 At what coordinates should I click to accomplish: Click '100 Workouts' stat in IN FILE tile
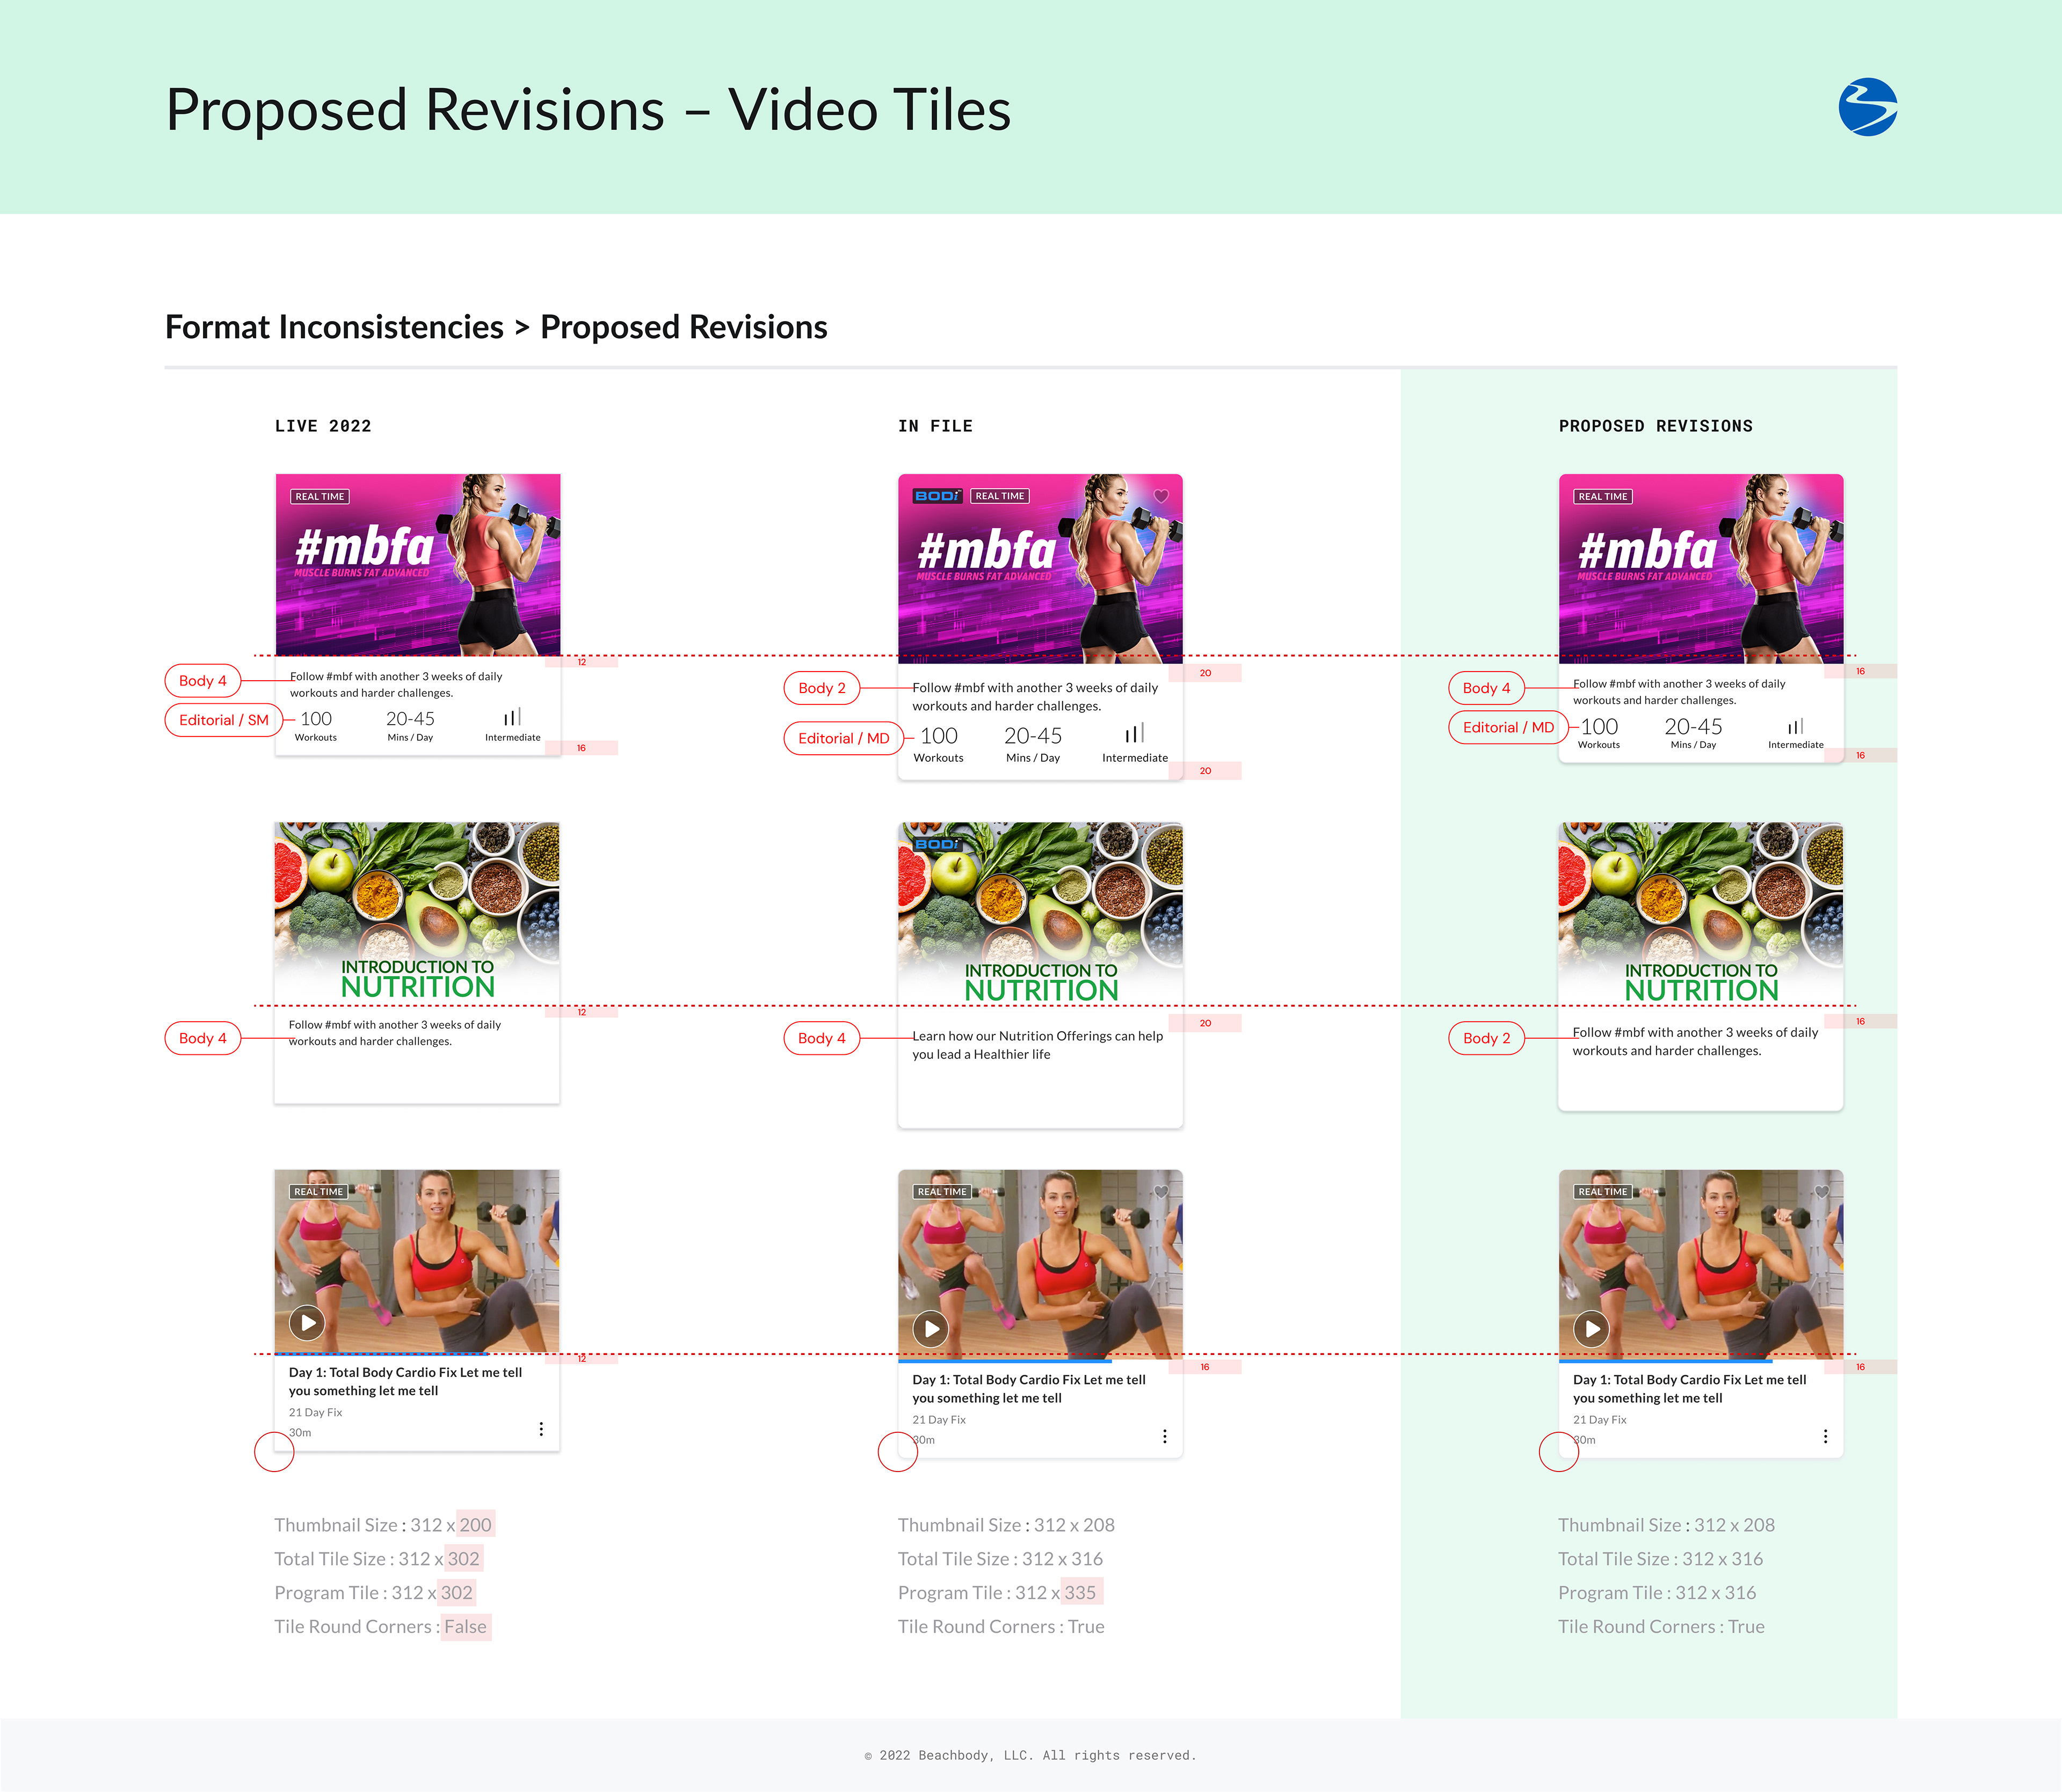(x=939, y=744)
